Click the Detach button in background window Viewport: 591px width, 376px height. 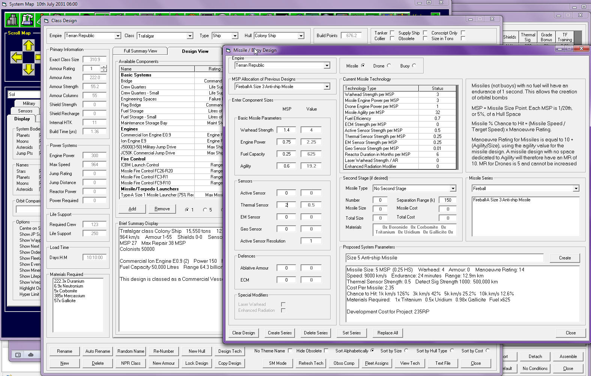coord(535,357)
